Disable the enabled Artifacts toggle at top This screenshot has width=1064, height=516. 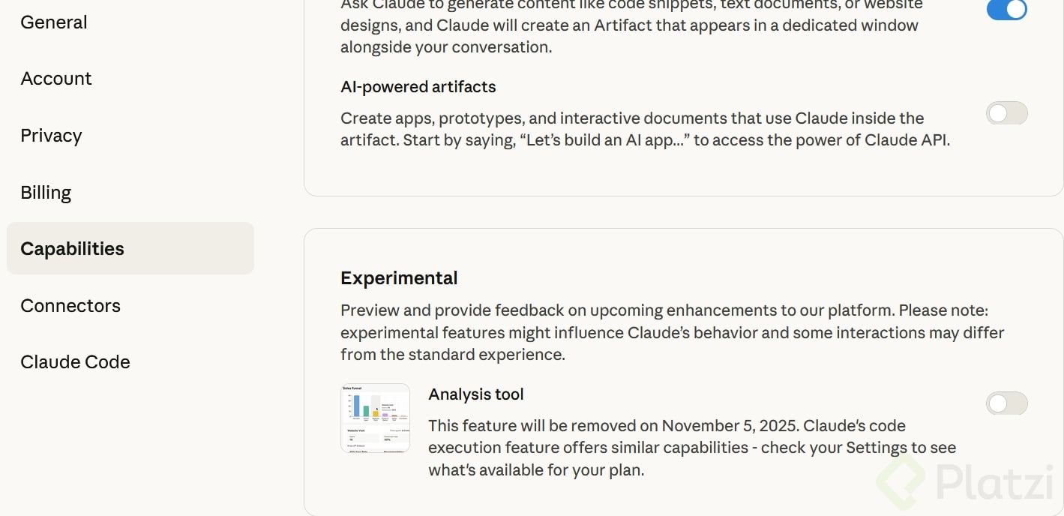click(1006, 9)
